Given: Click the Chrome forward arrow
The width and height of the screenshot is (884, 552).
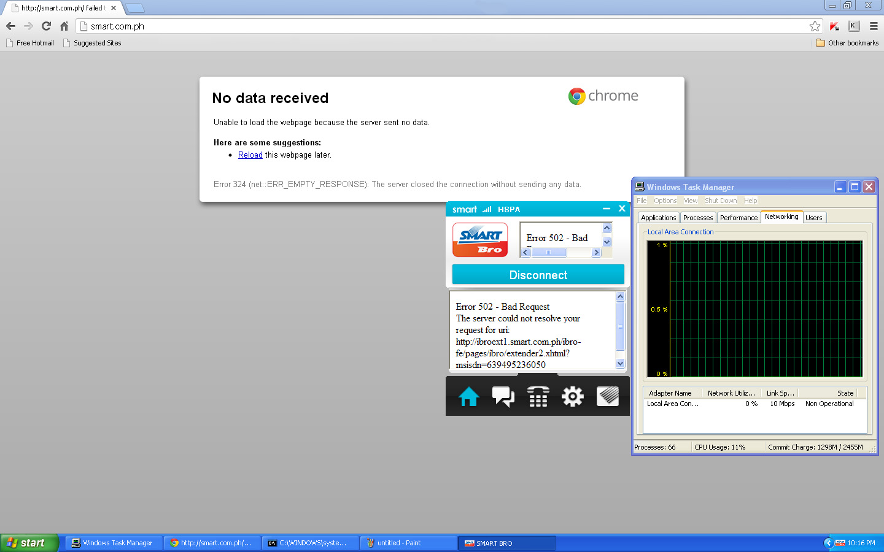Looking at the screenshot, I should point(28,26).
